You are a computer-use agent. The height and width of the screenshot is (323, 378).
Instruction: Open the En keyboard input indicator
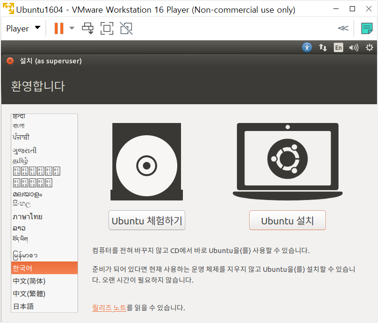click(338, 47)
